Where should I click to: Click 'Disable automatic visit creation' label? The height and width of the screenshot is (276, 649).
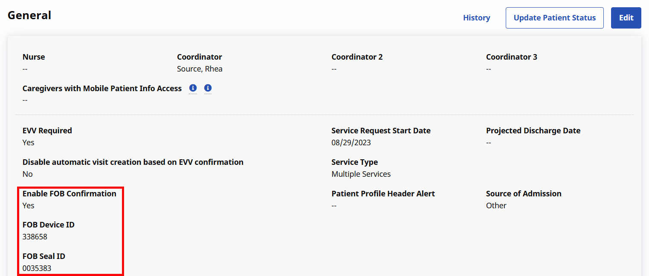(x=133, y=162)
